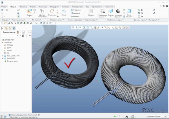169x119 pixels.
Task: Click the binoculars find icon in model tree
Action: pos(23,36)
